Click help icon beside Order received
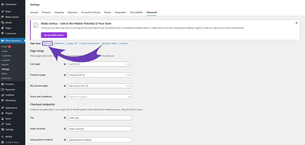The height and width of the screenshot is (145, 305). [x=65, y=129]
